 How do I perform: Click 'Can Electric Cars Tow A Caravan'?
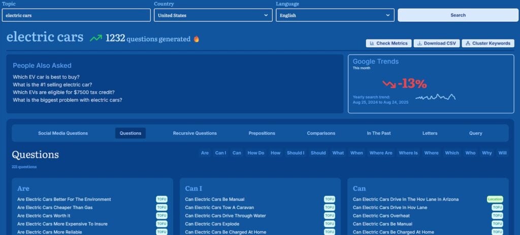point(219,208)
